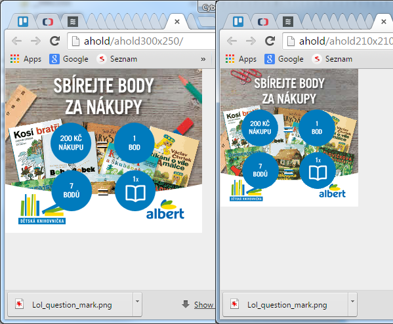Screen dimensions: 393x324
Task: Go back in right browser window
Action: coord(232,41)
